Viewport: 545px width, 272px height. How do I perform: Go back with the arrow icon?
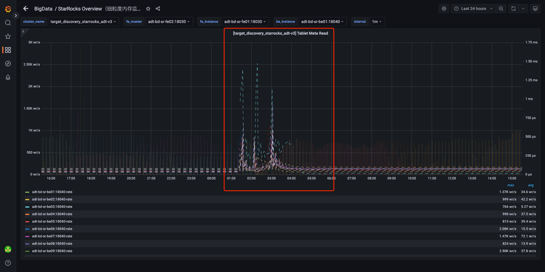coord(26,9)
